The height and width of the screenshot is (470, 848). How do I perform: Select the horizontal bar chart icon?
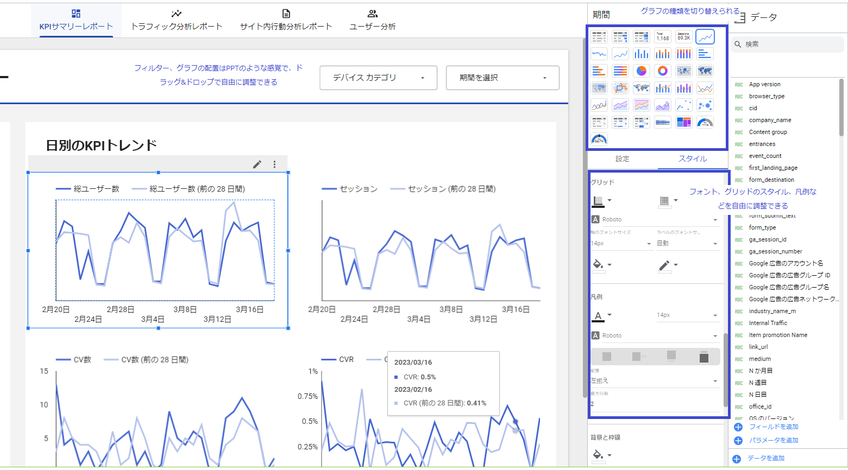point(705,54)
